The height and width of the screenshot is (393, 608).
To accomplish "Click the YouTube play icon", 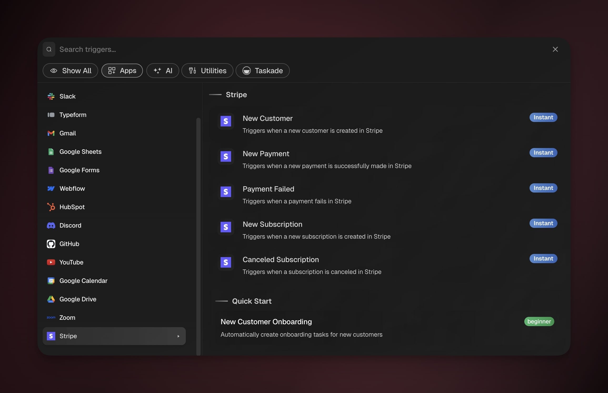I will pyautogui.click(x=51, y=262).
